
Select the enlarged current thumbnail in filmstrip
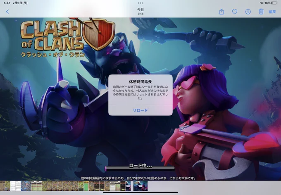[x=140, y=186]
